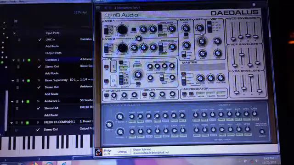This screenshot has width=294, height=165.
Task: Solo Bionic Supa Delay with its S icon
Action: click(x=39, y=80)
